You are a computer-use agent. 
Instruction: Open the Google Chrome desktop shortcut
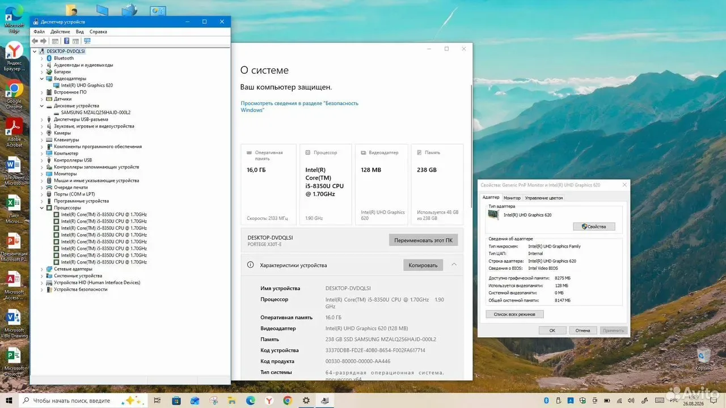[x=14, y=95]
